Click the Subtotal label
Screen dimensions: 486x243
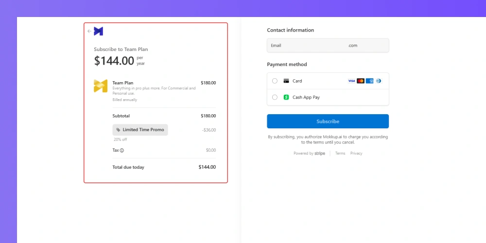coord(121,116)
